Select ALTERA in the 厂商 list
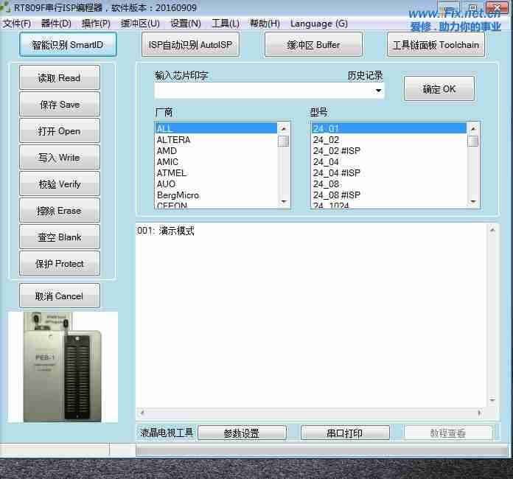This screenshot has width=513, height=479. coord(174,140)
